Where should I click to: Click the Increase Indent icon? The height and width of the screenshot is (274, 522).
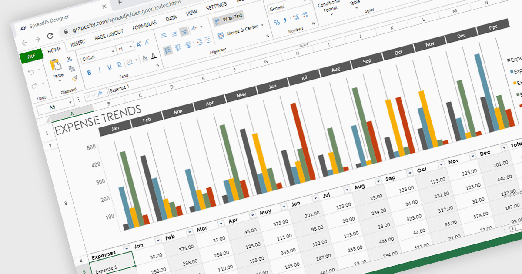point(209,39)
